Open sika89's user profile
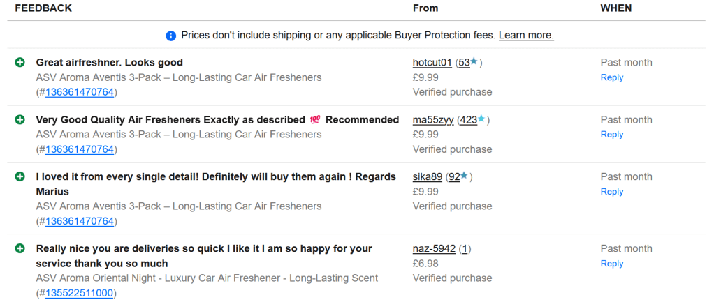The width and height of the screenshot is (714, 302). pyautogui.click(x=428, y=177)
